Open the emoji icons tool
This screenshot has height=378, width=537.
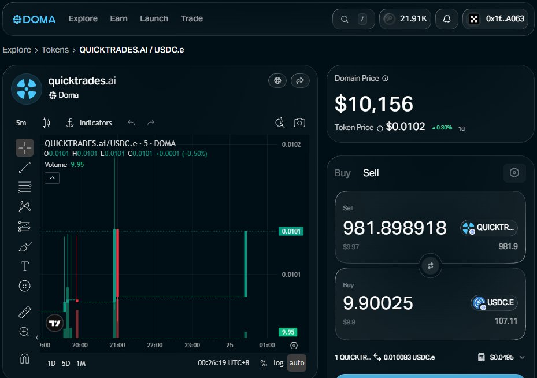pos(25,286)
